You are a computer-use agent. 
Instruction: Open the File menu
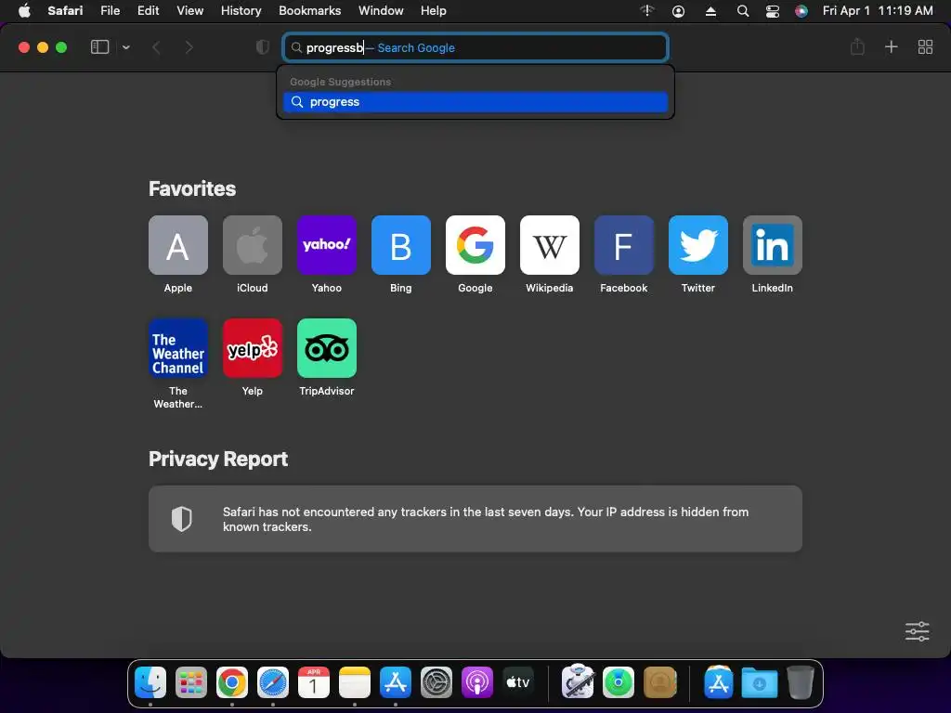(110, 10)
